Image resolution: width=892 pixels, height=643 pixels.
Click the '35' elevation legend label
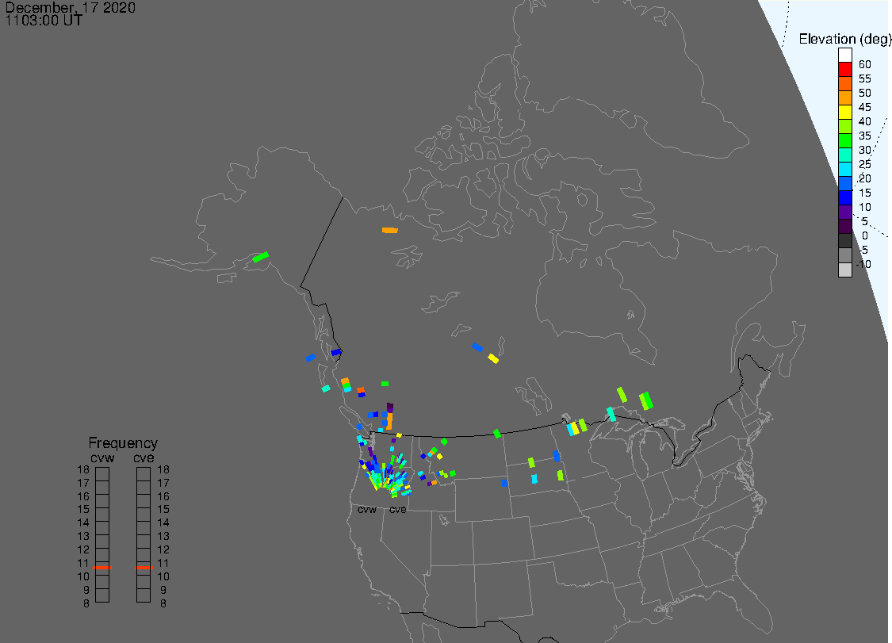tap(865, 136)
